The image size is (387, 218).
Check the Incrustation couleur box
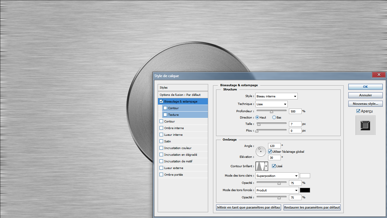click(x=161, y=148)
